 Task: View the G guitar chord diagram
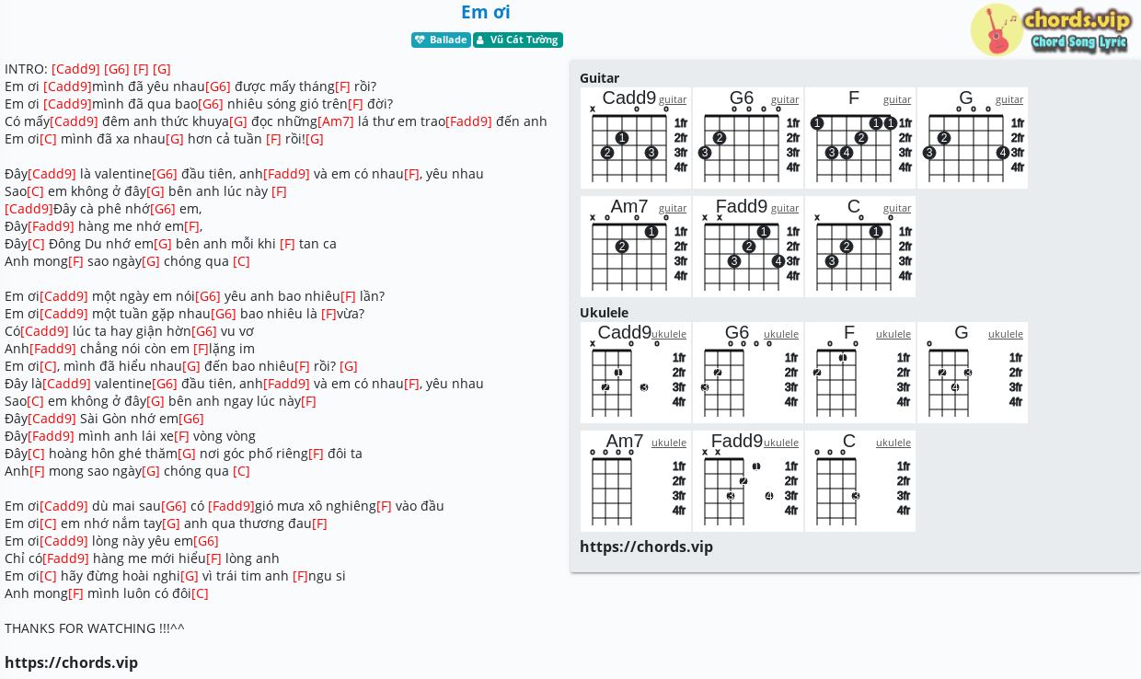[x=973, y=138]
